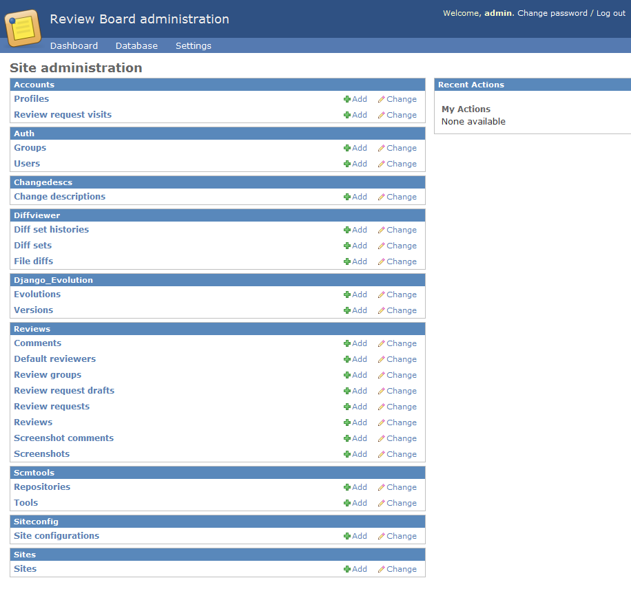Click the pencil icon for Default reviewers

tap(382, 359)
